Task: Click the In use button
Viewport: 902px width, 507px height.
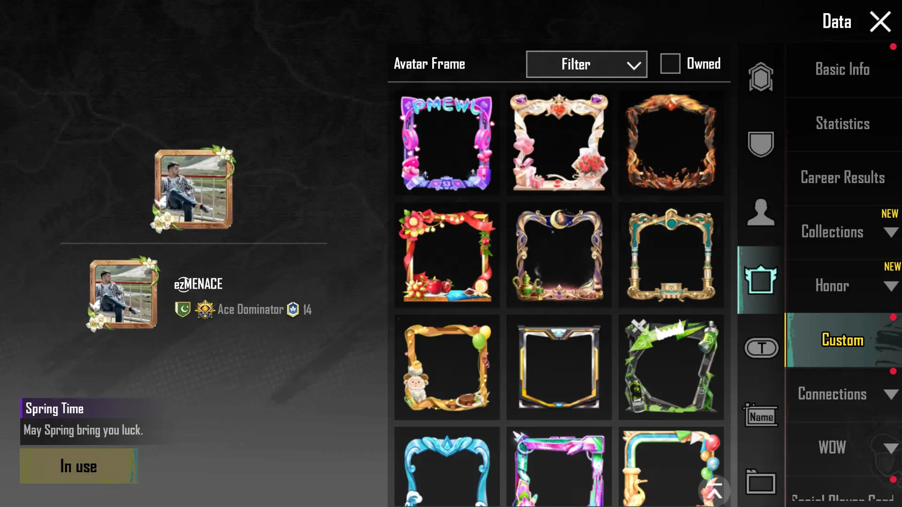Action: coord(79,466)
